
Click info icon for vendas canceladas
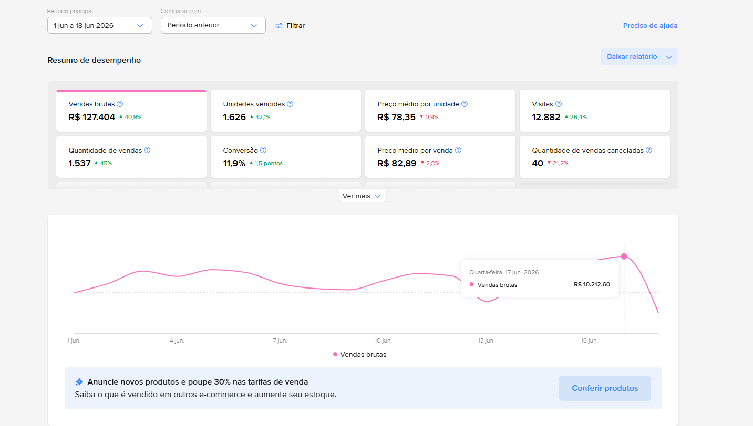(x=649, y=150)
